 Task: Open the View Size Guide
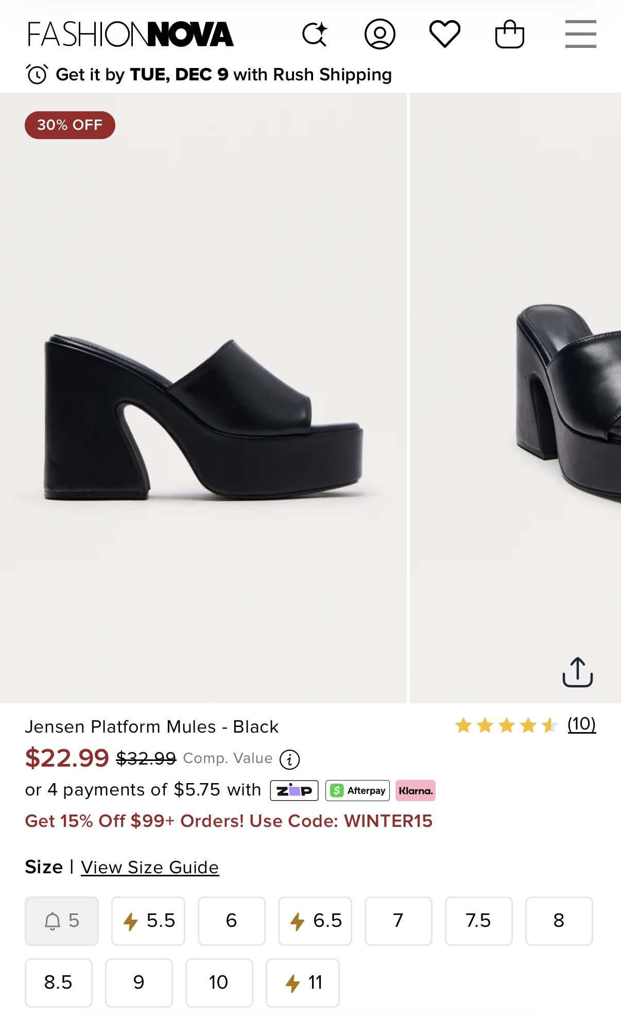click(x=149, y=867)
